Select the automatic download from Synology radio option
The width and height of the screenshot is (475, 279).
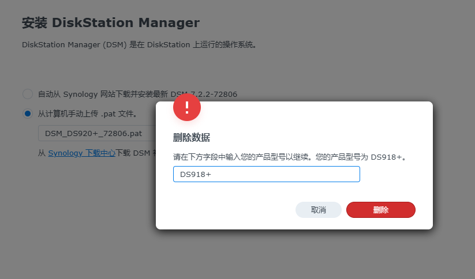[x=28, y=94]
